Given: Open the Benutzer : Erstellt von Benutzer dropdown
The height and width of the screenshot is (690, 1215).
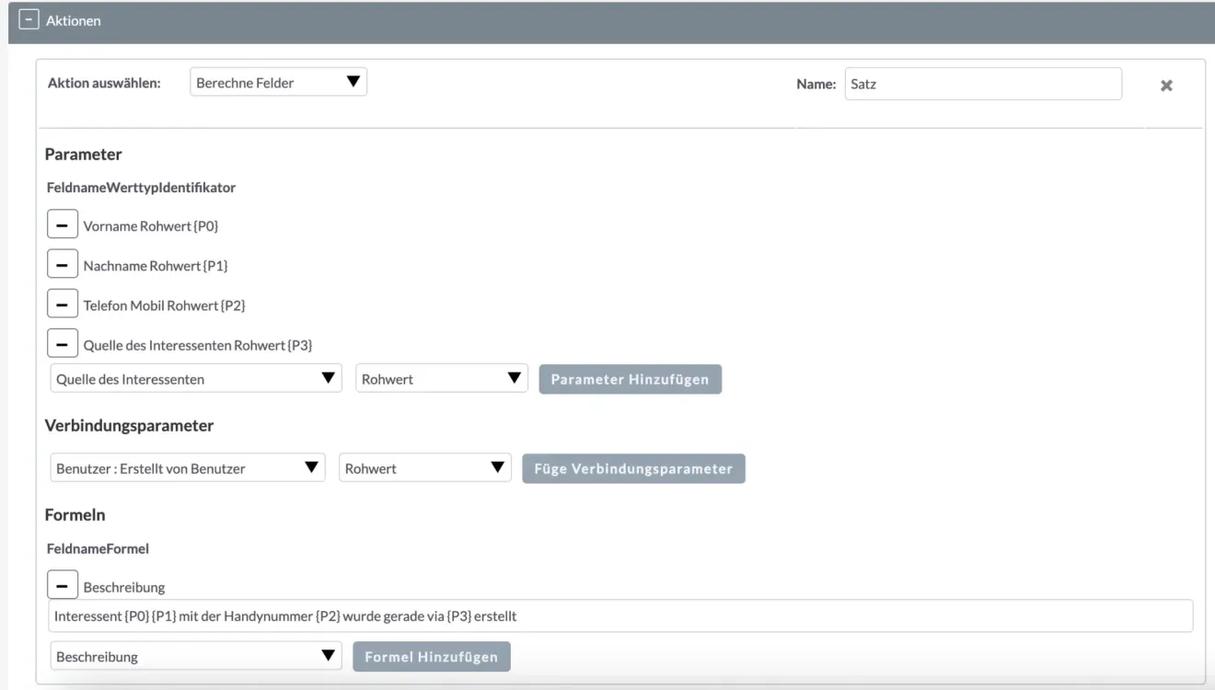Looking at the screenshot, I should tap(187, 467).
